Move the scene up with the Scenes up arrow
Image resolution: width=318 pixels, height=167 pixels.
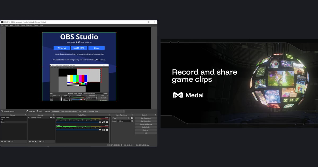tap(9, 142)
